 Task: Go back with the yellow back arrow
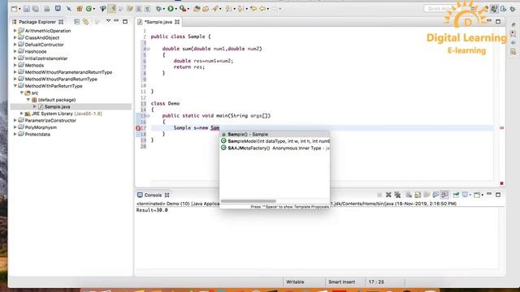coord(262,9)
